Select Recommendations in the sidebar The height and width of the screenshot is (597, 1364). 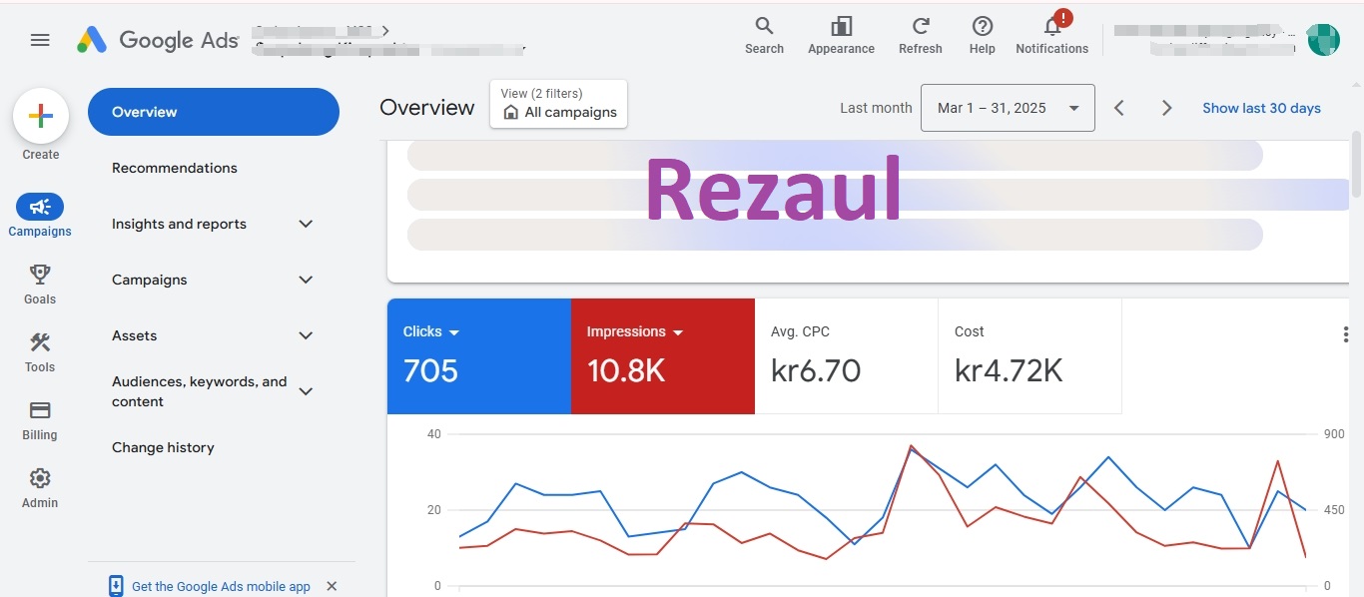tap(175, 168)
